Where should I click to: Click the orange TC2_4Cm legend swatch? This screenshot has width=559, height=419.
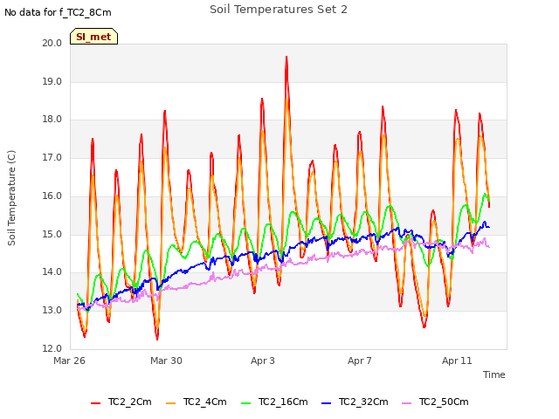click(171, 403)
